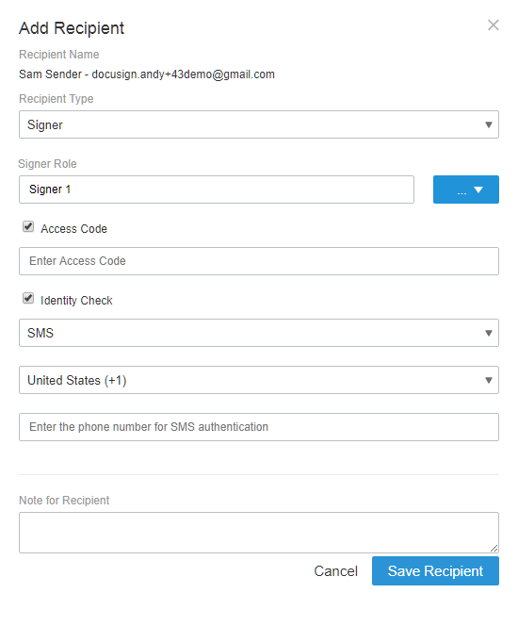Screen dimensions: 518x626
Task: Open the SMS identity check method dropdown
Action: coord(259,333)
